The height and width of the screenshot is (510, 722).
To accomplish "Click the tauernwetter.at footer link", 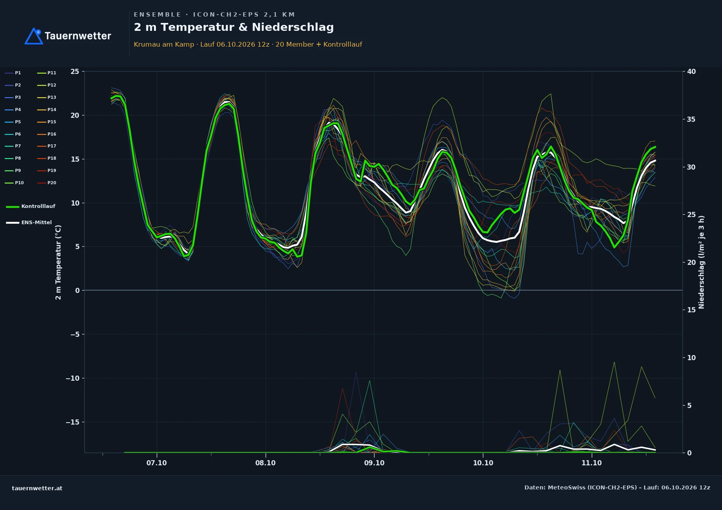I will pos(37,488).
